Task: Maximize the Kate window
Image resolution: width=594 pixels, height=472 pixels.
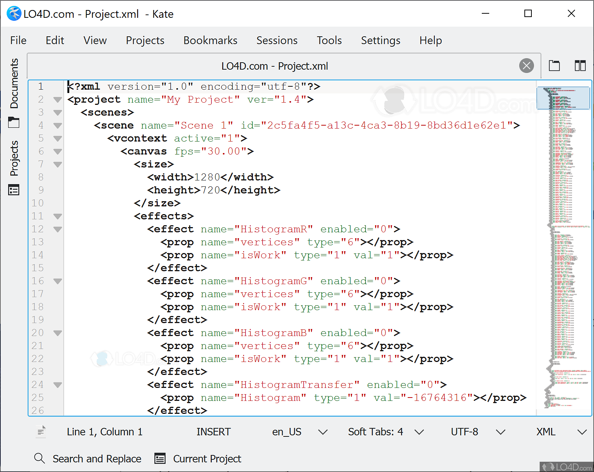Action: [528, 13]
